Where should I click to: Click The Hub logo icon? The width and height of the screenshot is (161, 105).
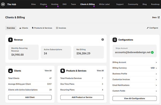coord(3,4)
